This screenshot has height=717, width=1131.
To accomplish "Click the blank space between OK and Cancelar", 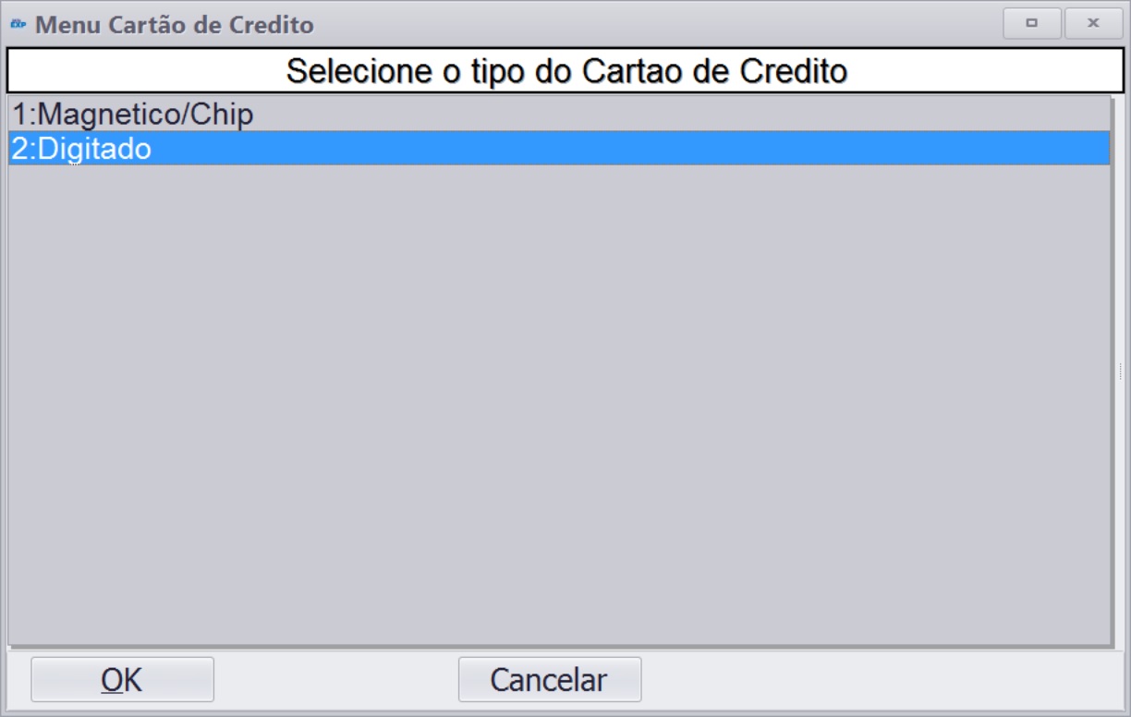I will click(x=335, y=680).
